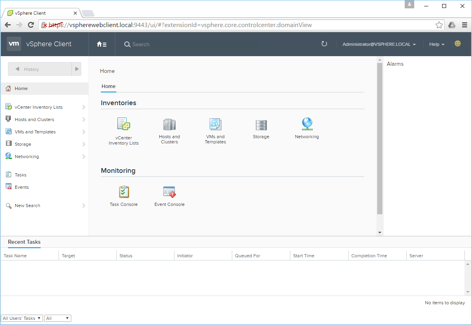
Task: Click the Google Drive extension icon
Action: [452, 25]
